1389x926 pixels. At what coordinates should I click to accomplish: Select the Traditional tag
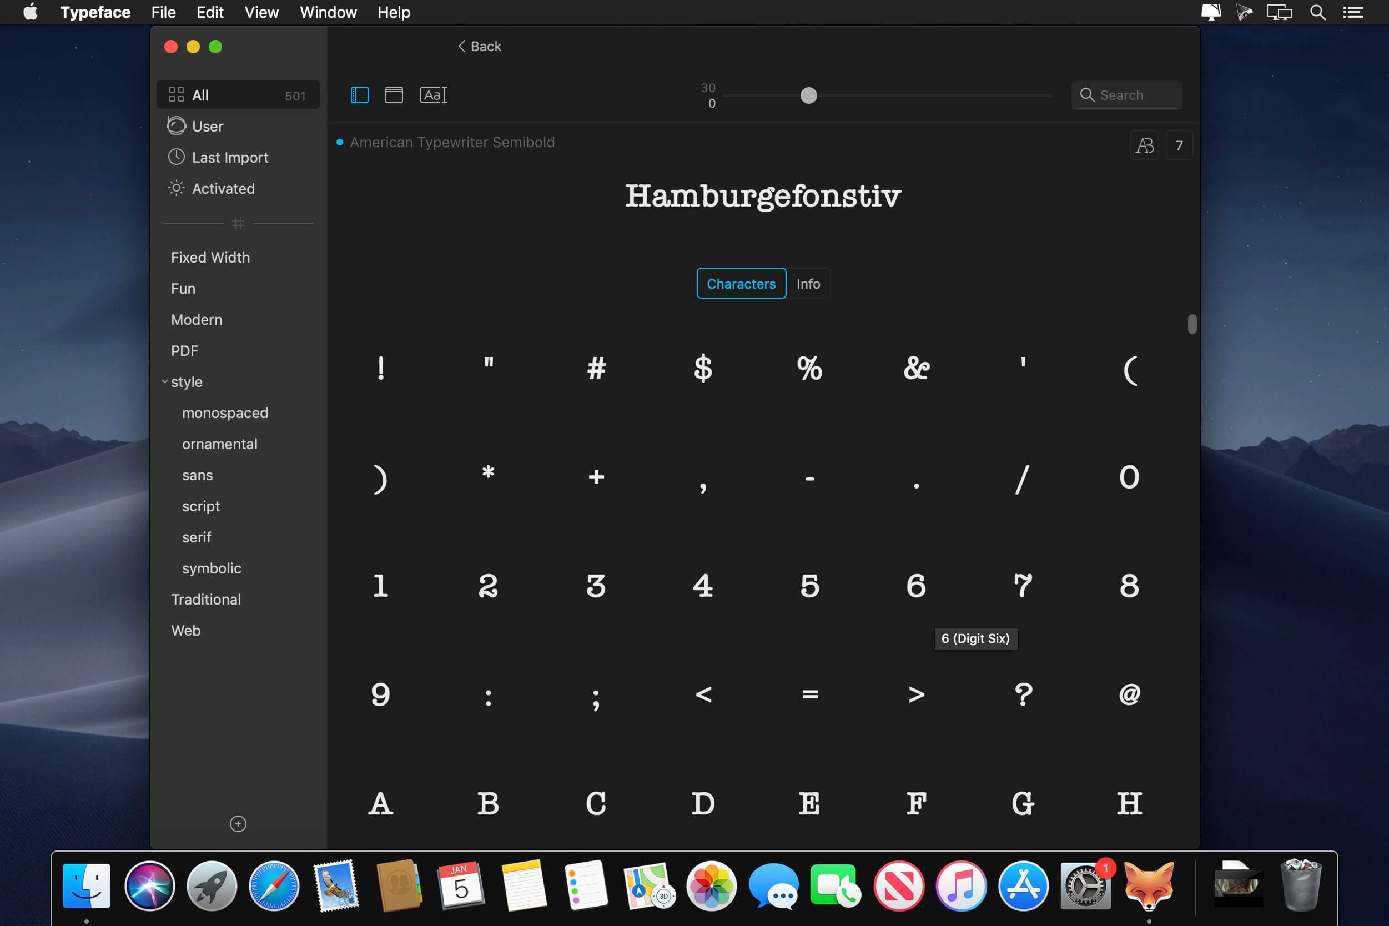(x=205, y=600)
